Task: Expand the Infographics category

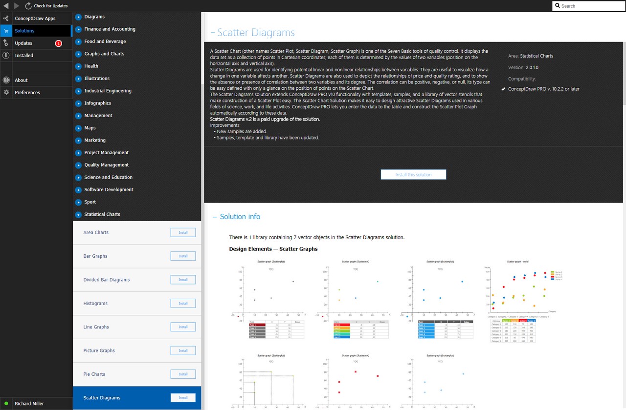Action: click(78, 103)
